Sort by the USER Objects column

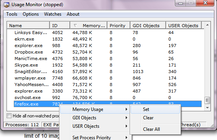point(184,26)
